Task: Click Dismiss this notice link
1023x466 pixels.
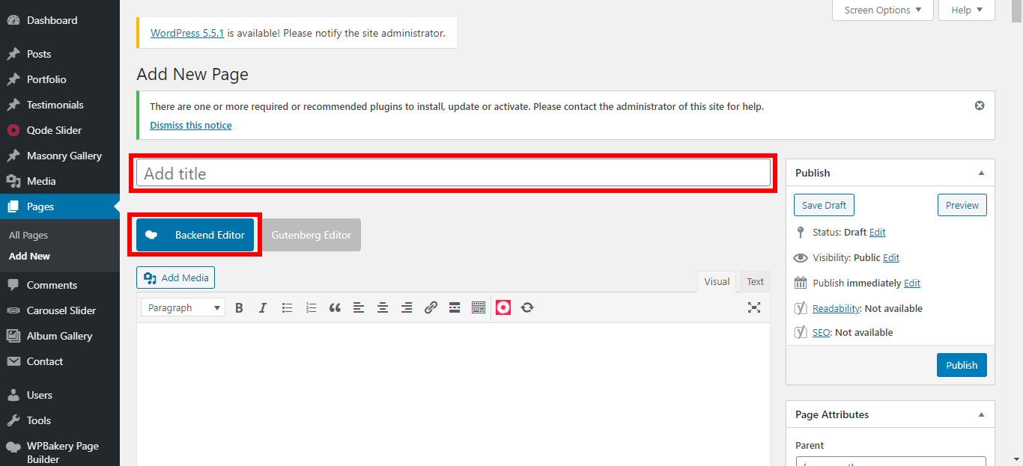Action: (191, 125)
